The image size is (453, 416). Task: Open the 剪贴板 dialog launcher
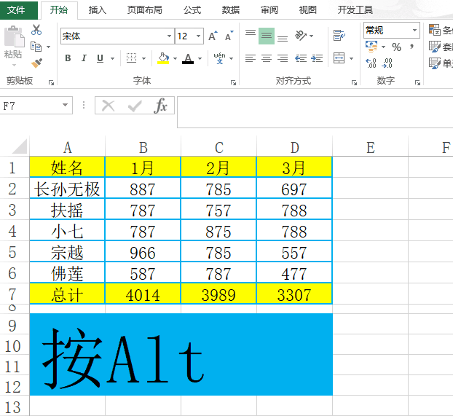point(52,83)
